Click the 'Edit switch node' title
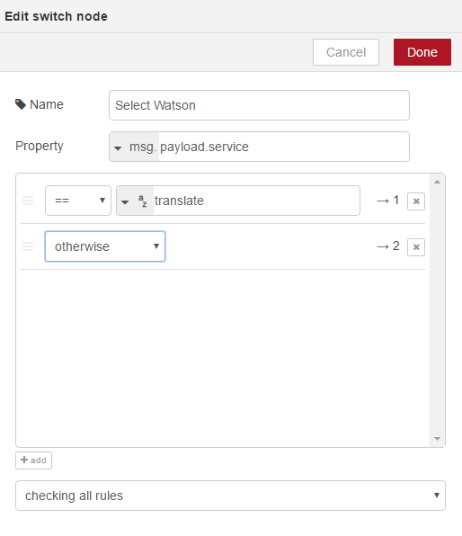Screen dimensions: 462x536 (56, 16)
